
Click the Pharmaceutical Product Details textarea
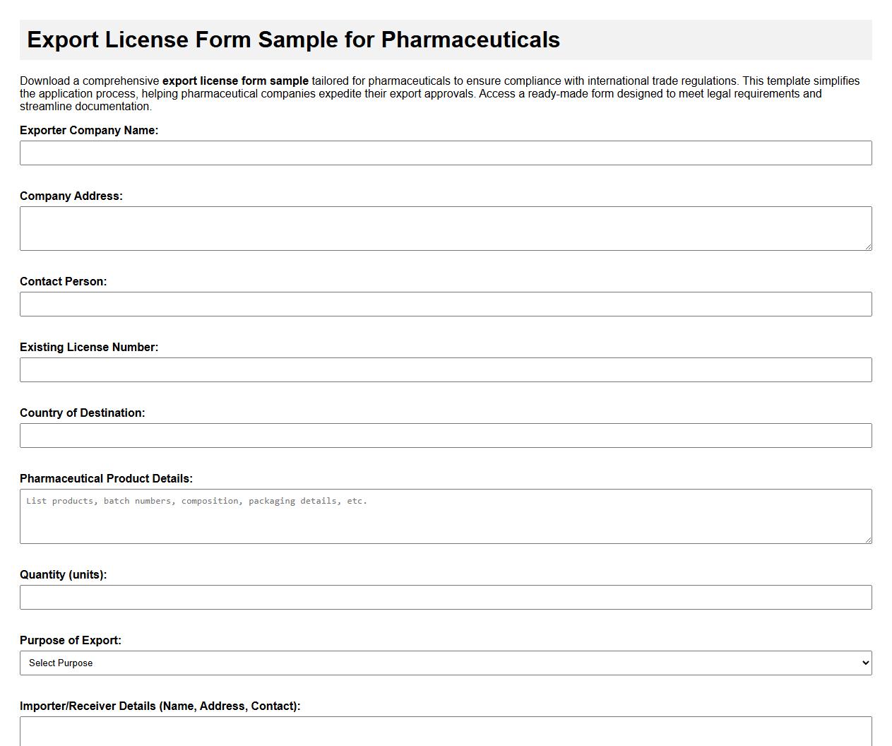(x=445, y=516)
